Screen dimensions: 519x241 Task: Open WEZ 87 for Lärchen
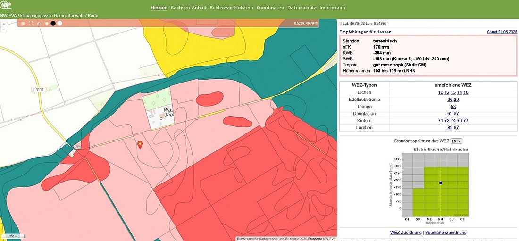(x=456, y=128)
